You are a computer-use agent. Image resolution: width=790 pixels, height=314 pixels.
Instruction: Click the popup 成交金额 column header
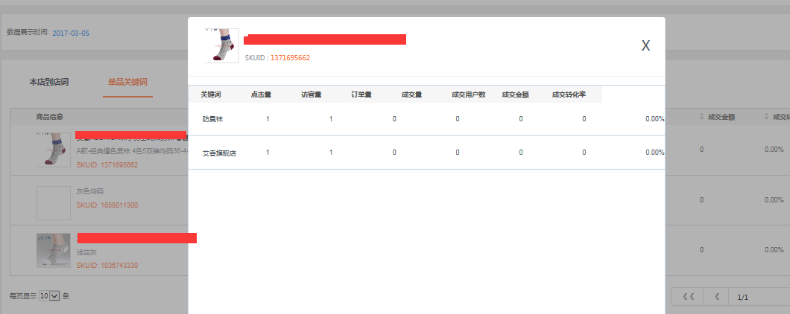coord(516,94)
